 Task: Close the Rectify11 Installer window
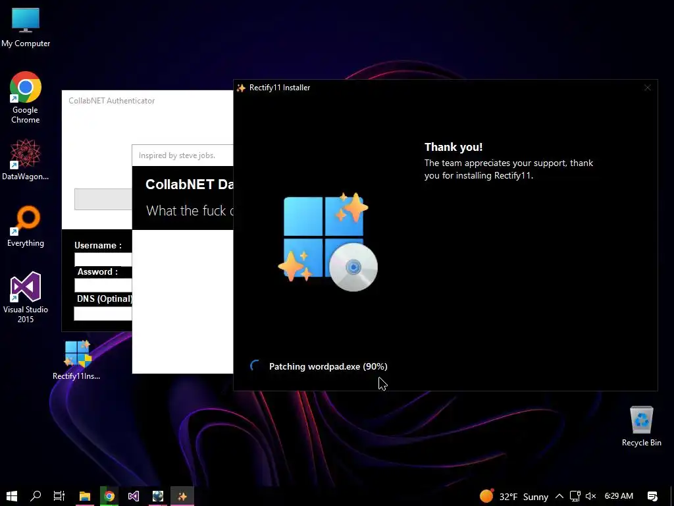[x=648, y=88]
